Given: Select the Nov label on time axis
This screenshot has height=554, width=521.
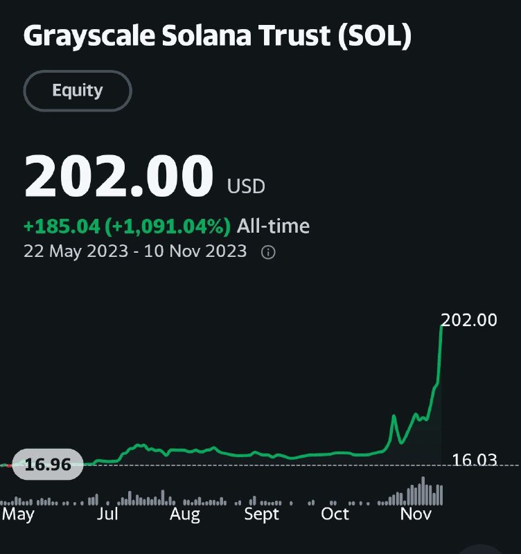Looking at the screenshot, I should (416, 514).
